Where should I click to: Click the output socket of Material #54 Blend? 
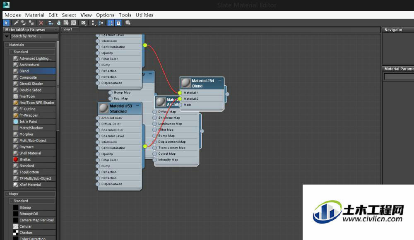click(227, 94)
